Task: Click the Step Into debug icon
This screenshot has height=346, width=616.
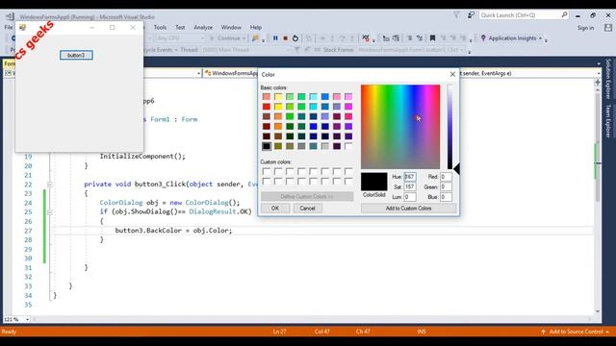Action: (x=332, y=38)
